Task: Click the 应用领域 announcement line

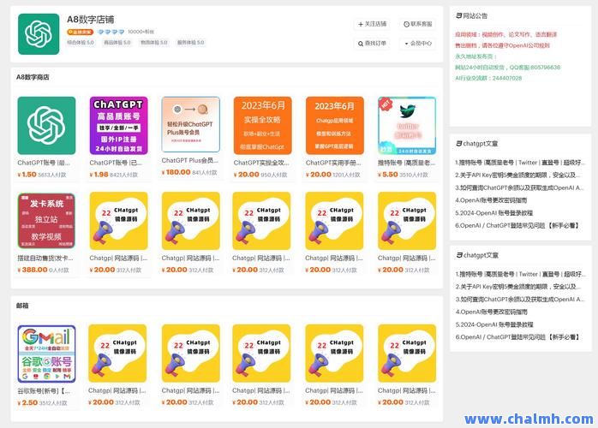Action: [x=505, y=34]
